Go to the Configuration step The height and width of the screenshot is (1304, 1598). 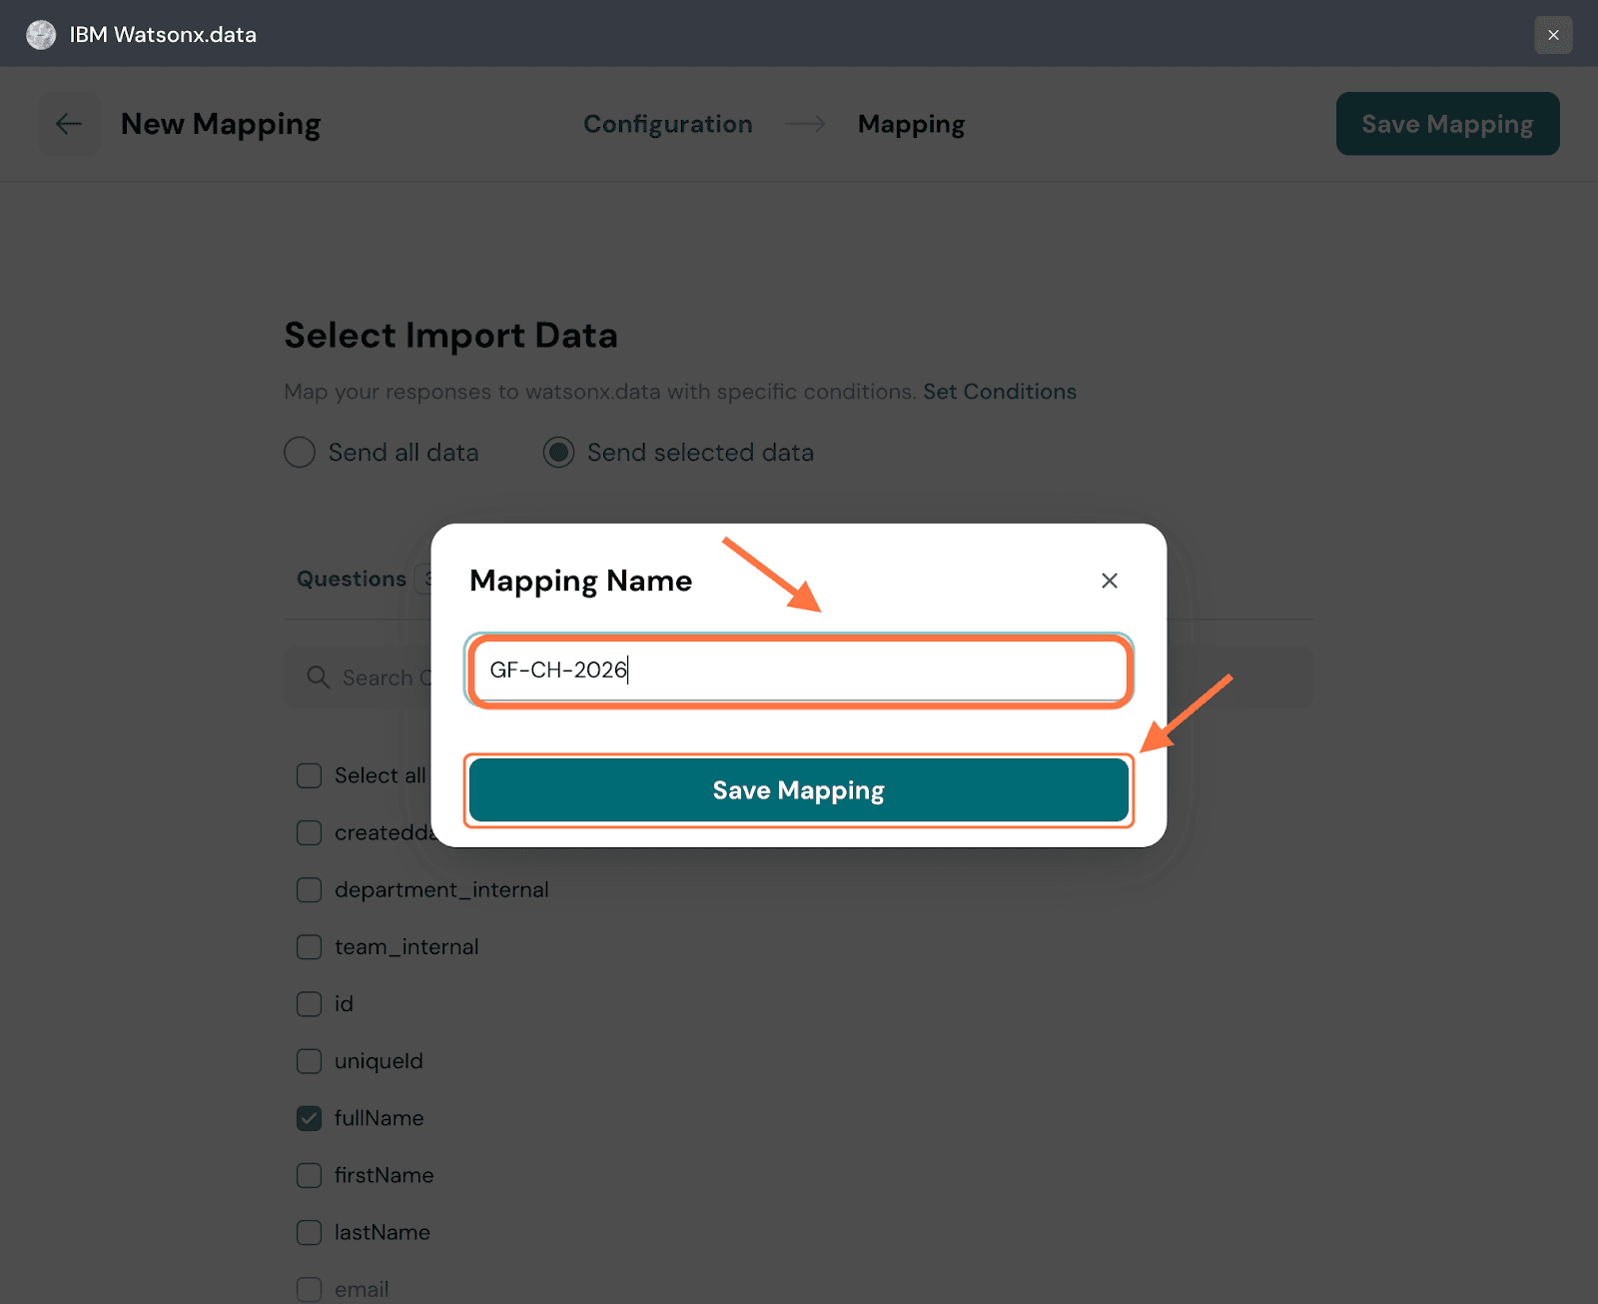667,124
